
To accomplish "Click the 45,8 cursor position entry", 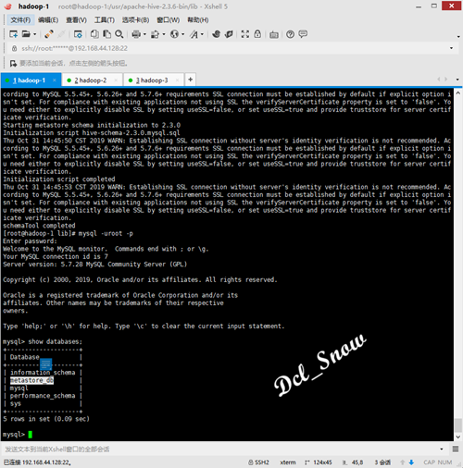I will [354, 462].
